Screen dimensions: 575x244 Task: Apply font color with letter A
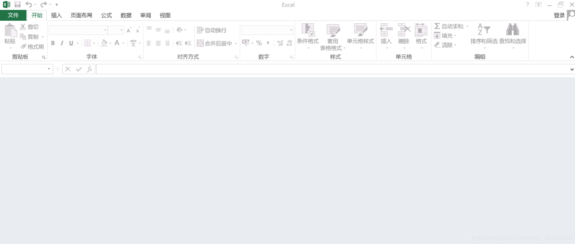coord(117,43)
